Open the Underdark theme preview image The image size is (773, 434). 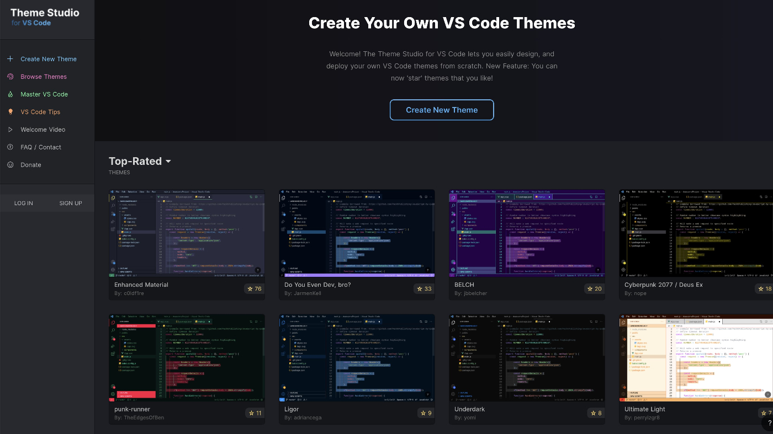click(x=527, y=358)
